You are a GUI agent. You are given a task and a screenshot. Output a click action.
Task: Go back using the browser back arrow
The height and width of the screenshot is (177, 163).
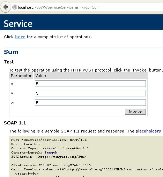pos(6,7)
